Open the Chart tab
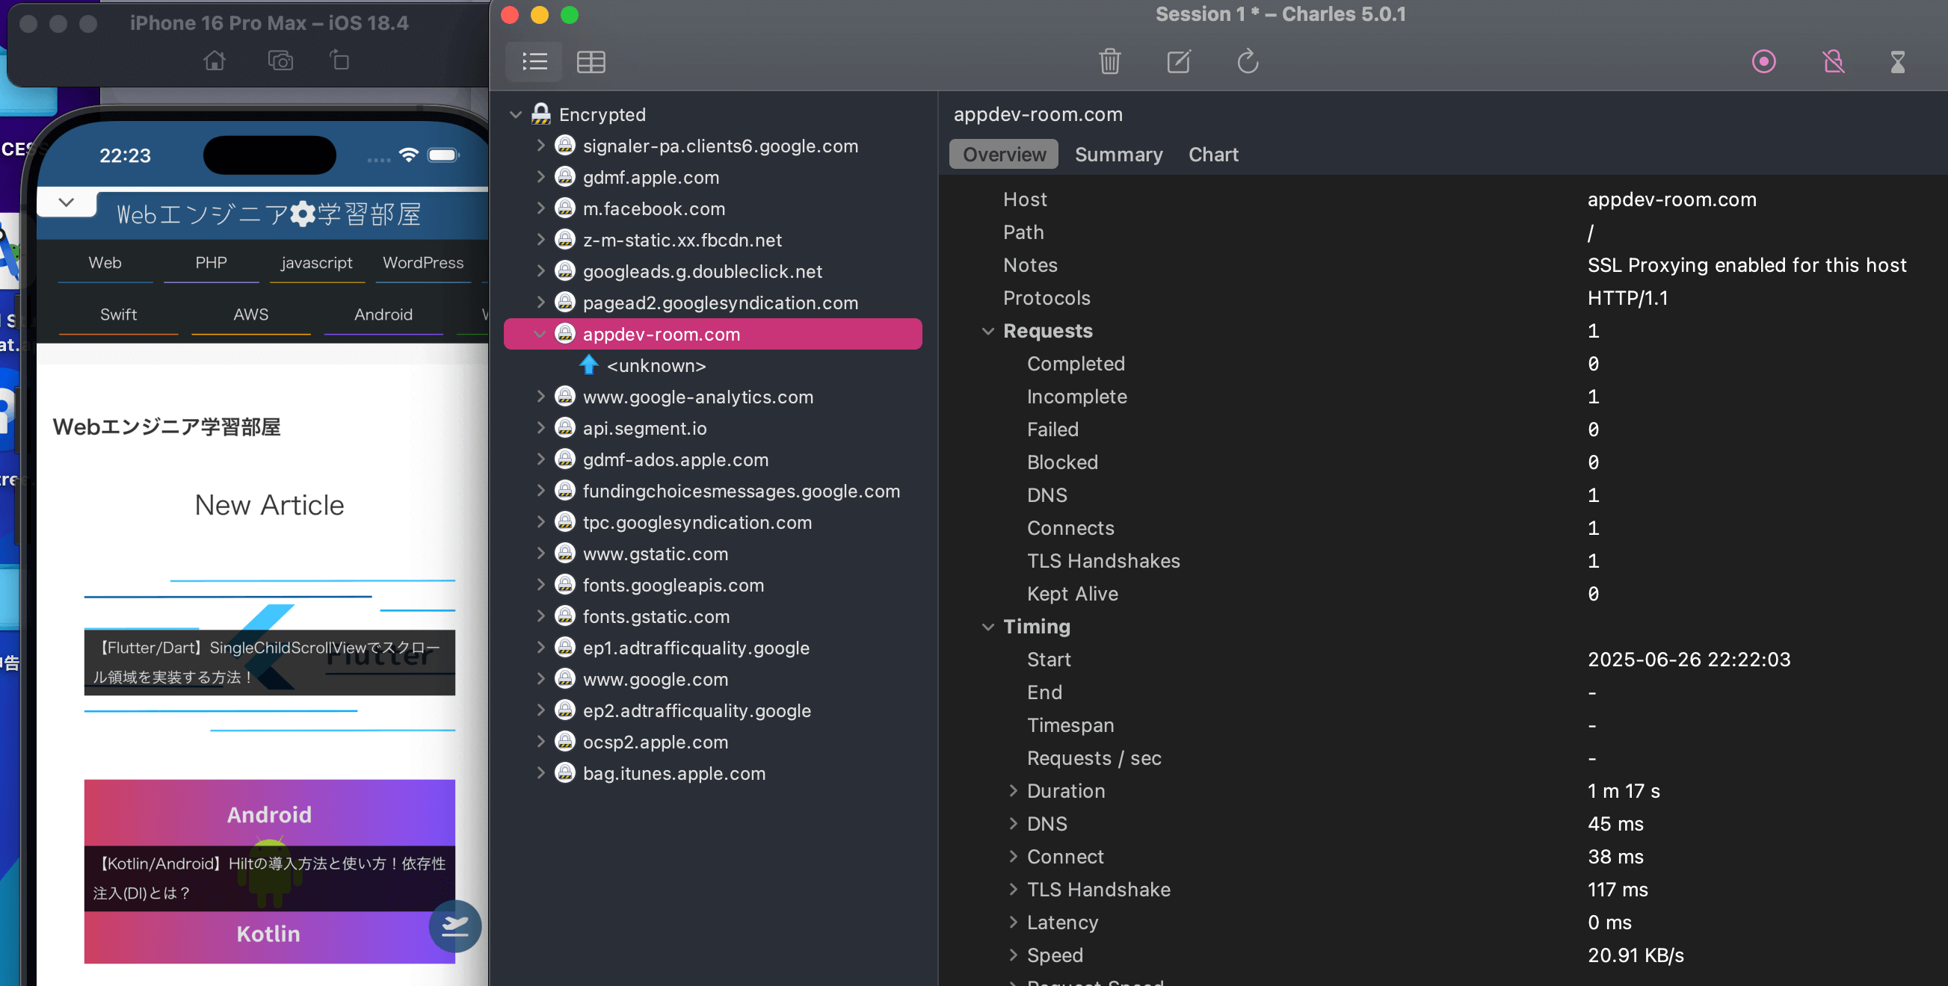The width and height of the screenshot is (1948, 986). click(1213, 154)
